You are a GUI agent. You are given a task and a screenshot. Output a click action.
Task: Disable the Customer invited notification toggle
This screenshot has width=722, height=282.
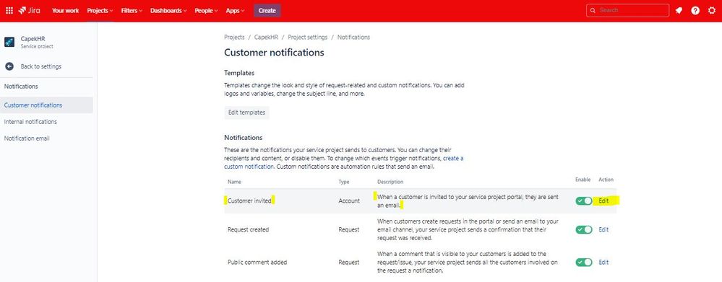pos(584,201)
